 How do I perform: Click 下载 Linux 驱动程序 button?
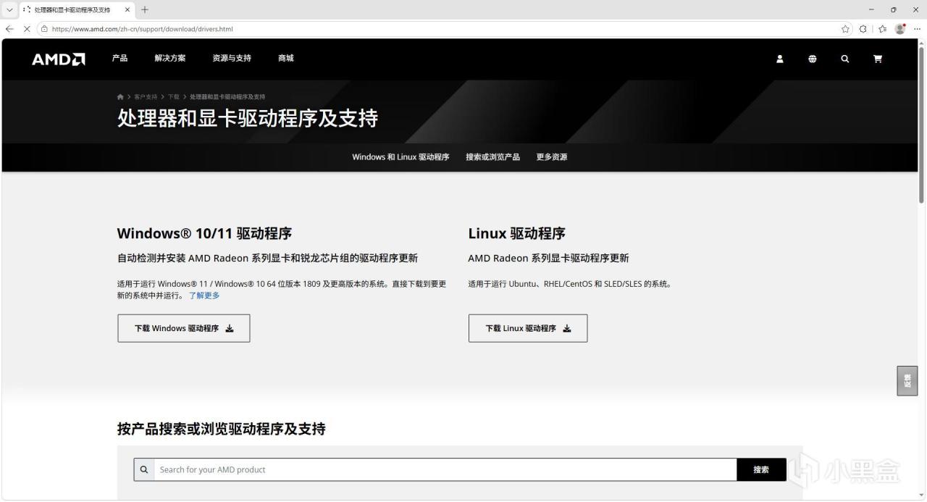coord(528,328)
